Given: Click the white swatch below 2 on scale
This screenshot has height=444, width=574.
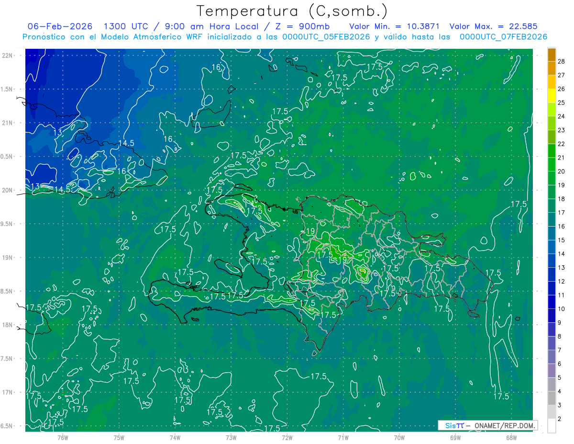Looking at the screenshot, I should click(552, 426).
